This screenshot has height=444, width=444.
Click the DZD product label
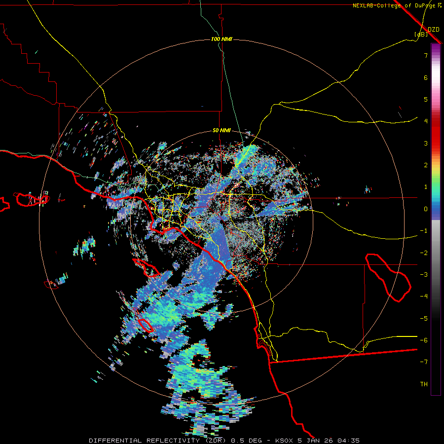tap(434, 30)
